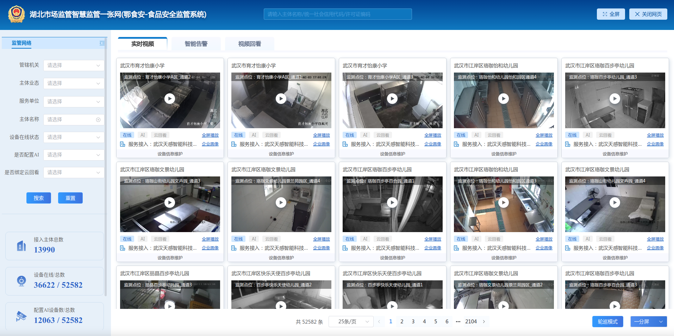Play video of 育才怡康小学A区_通道2
Viewport: 674px width, 336px height.
pyautogui.click(x=170, y=99)
